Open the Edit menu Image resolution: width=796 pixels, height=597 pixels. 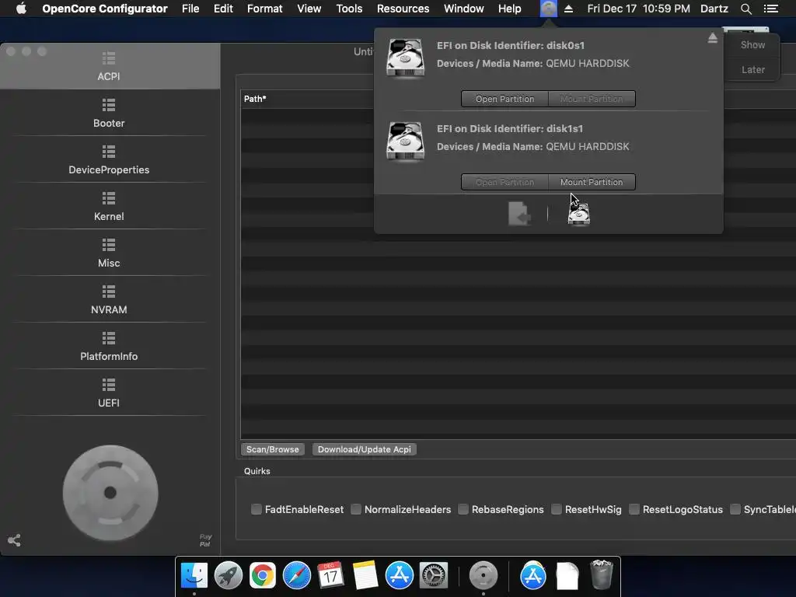223,9
